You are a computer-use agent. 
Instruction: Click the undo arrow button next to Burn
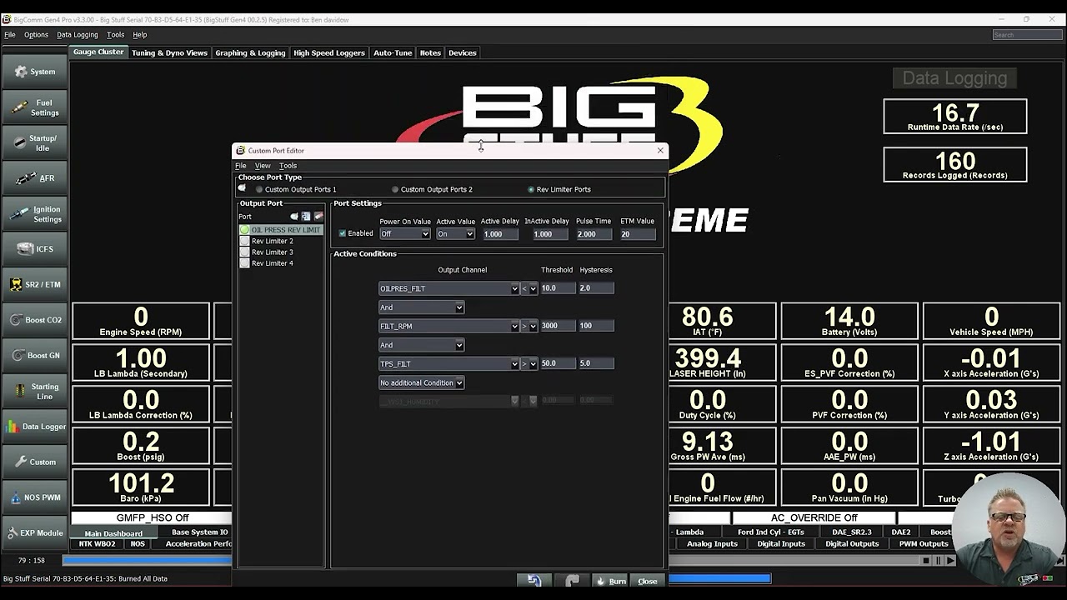[x=534, y=581]
